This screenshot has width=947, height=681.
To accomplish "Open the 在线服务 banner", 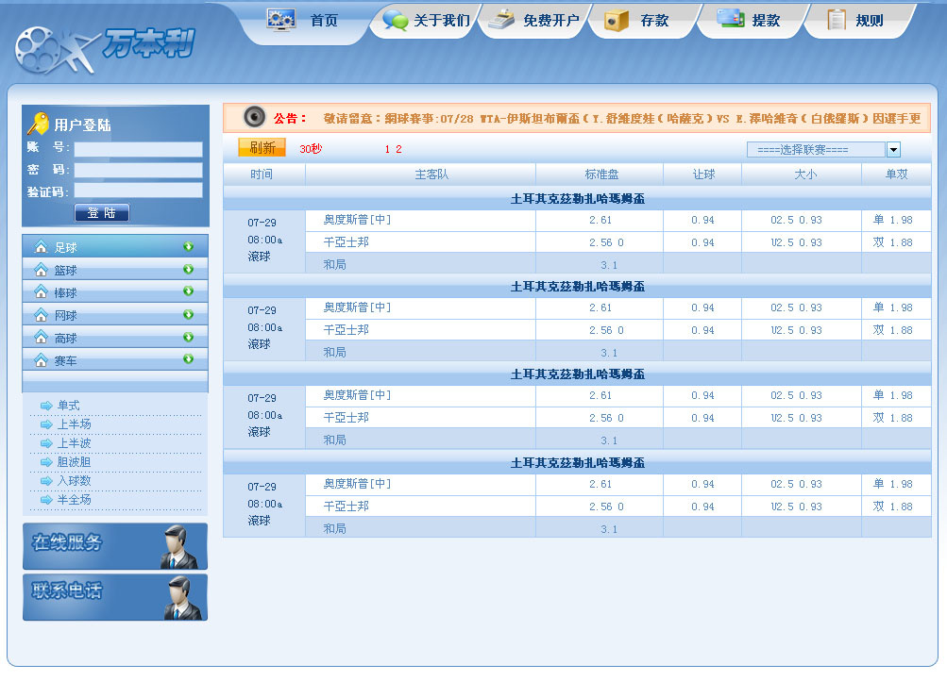I will [x=115, y=546].
